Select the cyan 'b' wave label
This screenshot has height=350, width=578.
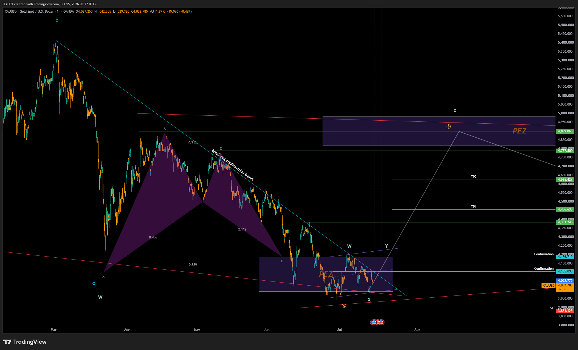coord(57,20)
